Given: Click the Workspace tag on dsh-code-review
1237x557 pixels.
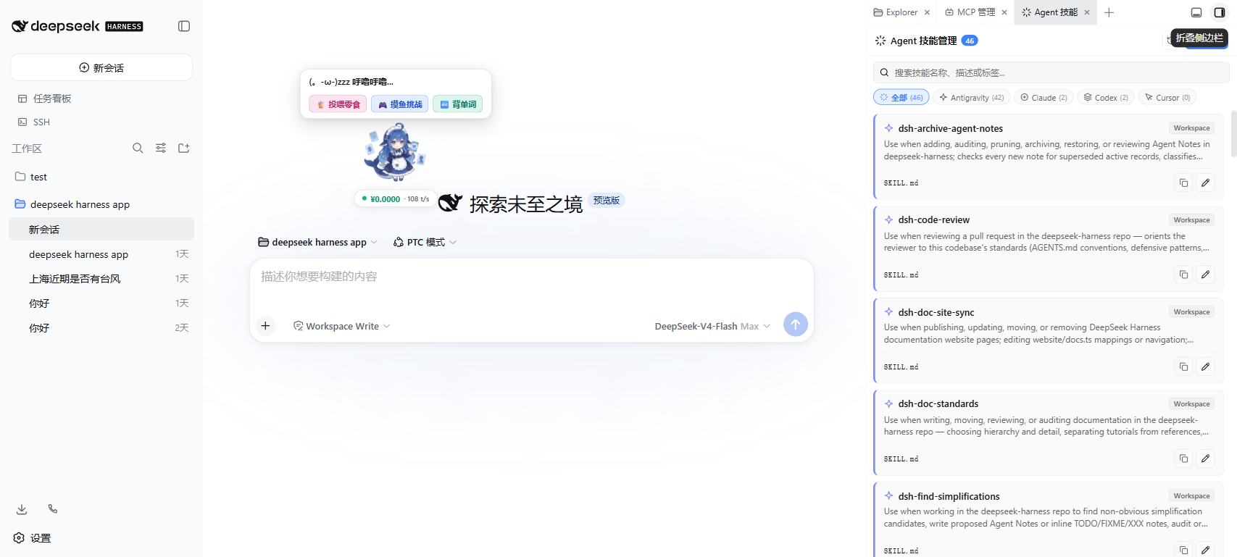Looking at the screenshot, I should pyautogui.click(x=1192, y=220).
